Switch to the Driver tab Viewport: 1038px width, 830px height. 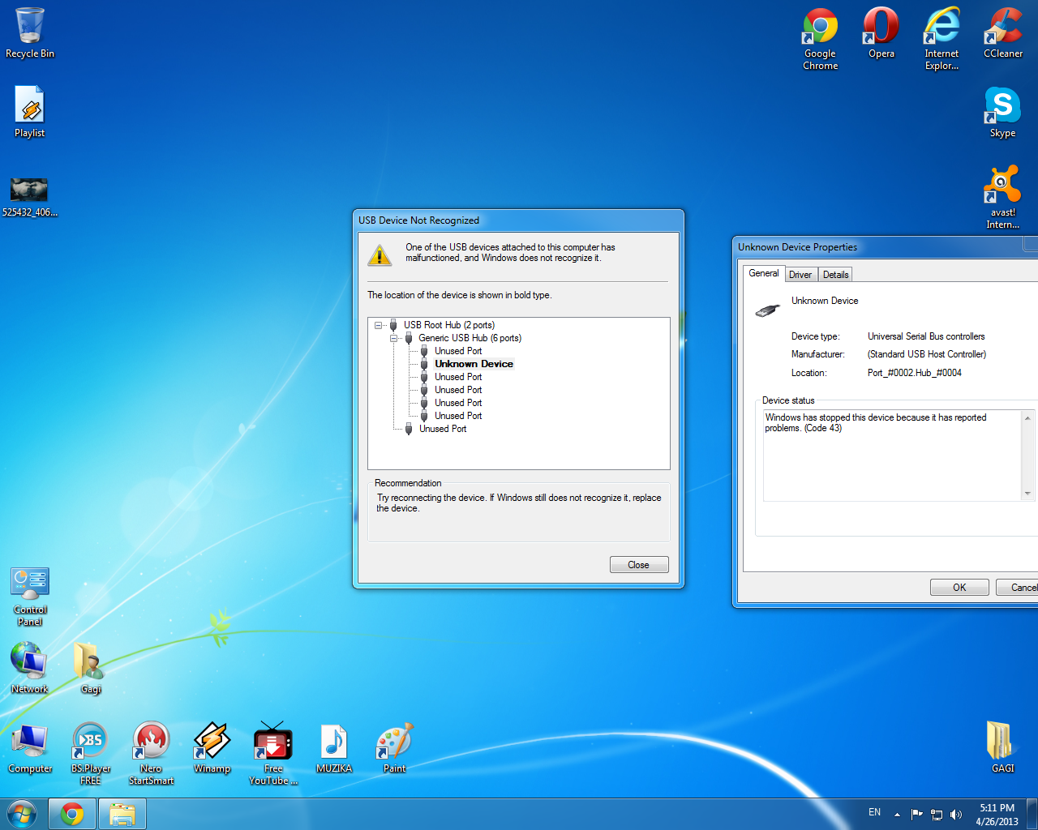(x=800, y=275)
